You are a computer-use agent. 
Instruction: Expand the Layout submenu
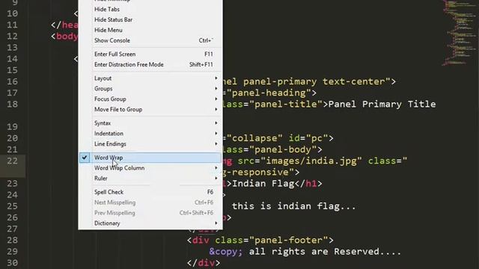150,78
